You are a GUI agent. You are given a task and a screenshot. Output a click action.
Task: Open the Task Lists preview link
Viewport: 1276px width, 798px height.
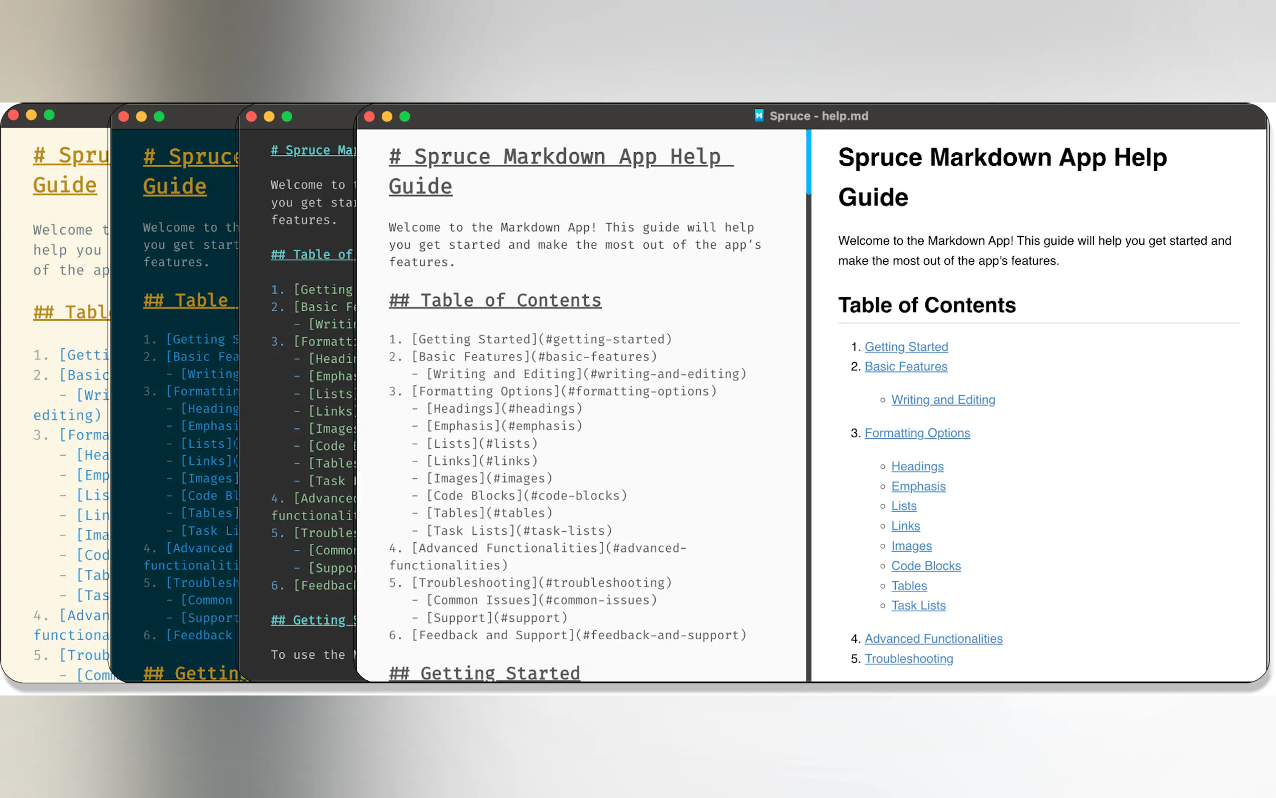pos(918,606)
